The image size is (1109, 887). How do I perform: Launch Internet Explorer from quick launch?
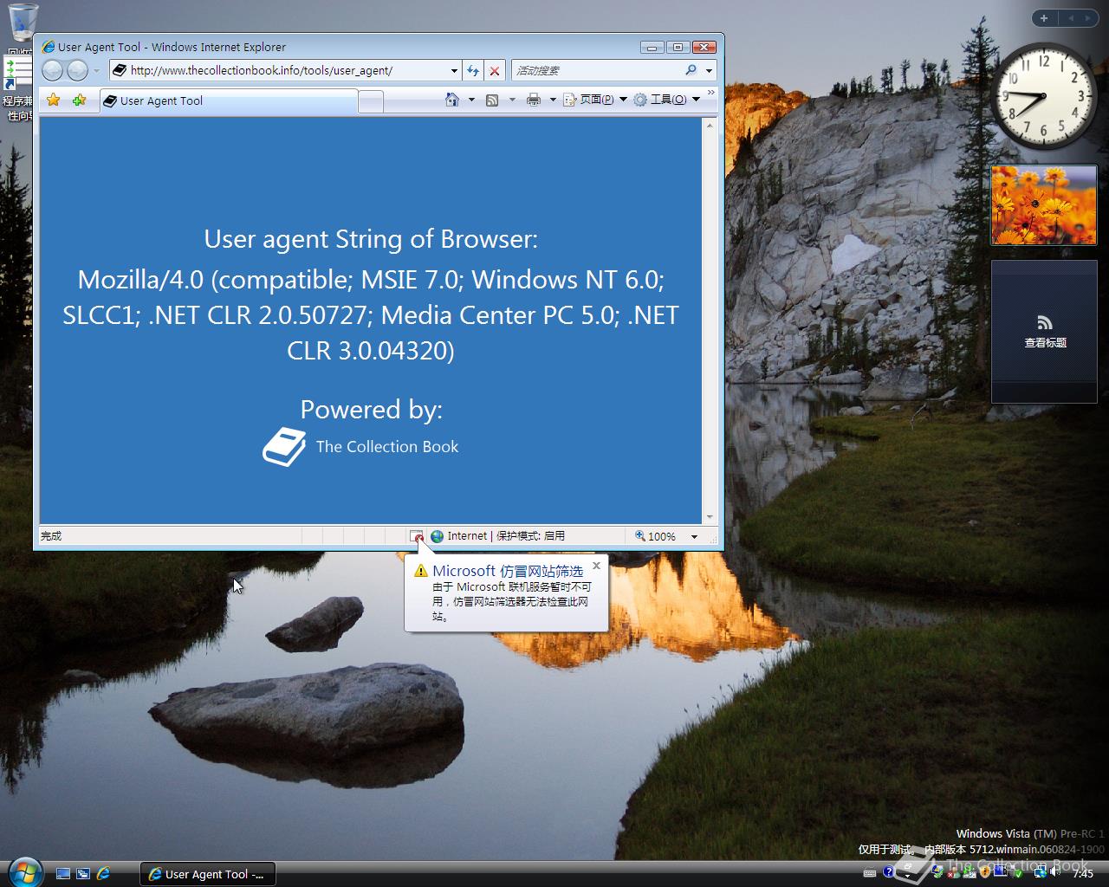pos(103,874)
